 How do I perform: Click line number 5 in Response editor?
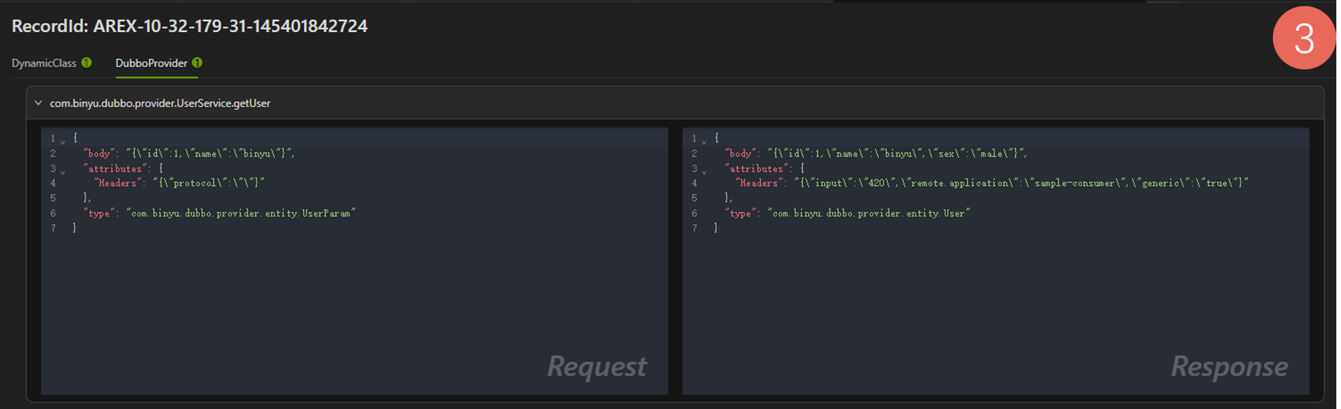[x=694, y=198]
